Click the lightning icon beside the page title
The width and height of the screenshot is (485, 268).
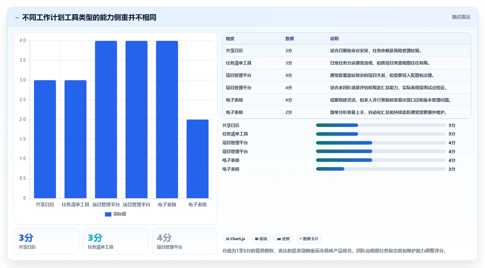(x=17, y=18)
